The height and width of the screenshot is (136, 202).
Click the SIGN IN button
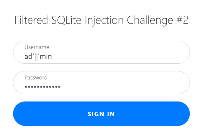tap(101, 114)
